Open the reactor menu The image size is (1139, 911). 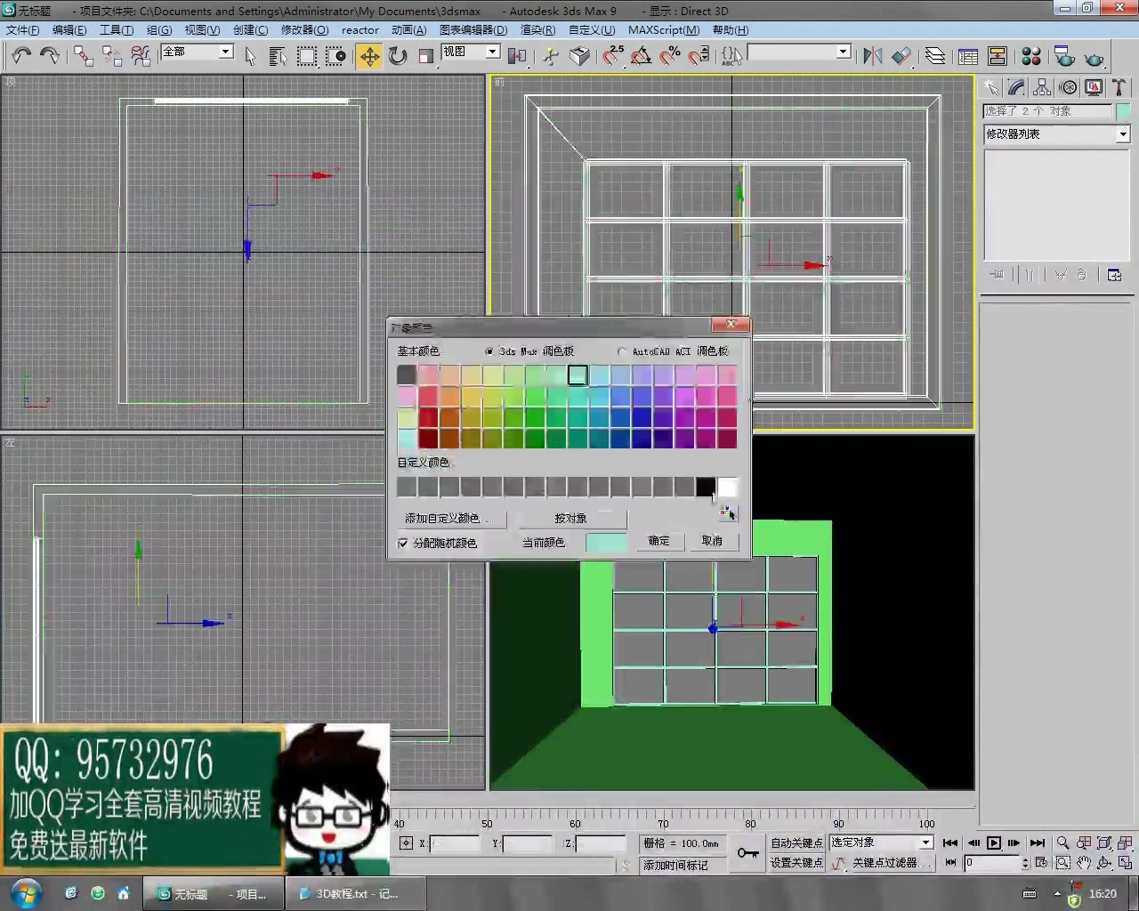click(x=359, y=29)
